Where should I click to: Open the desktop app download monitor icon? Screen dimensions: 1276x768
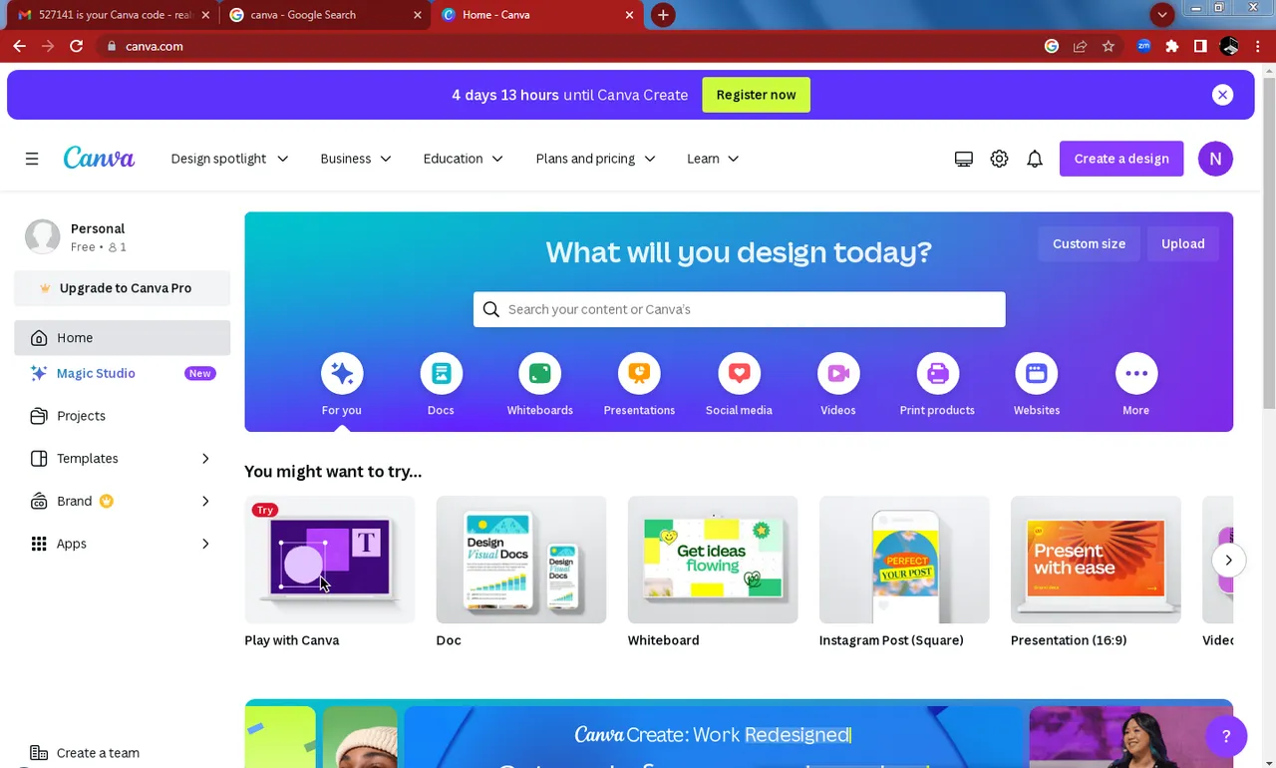[963, 159]
